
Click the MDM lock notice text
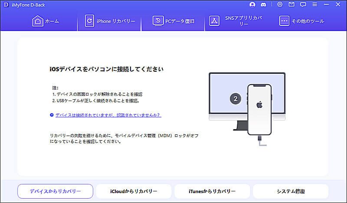click(124, 139)
